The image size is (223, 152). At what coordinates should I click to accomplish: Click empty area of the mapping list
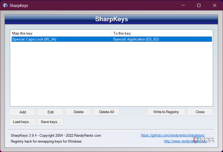[111, 75]
